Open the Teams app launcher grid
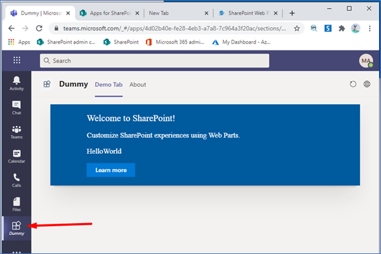 coord(17,60)
